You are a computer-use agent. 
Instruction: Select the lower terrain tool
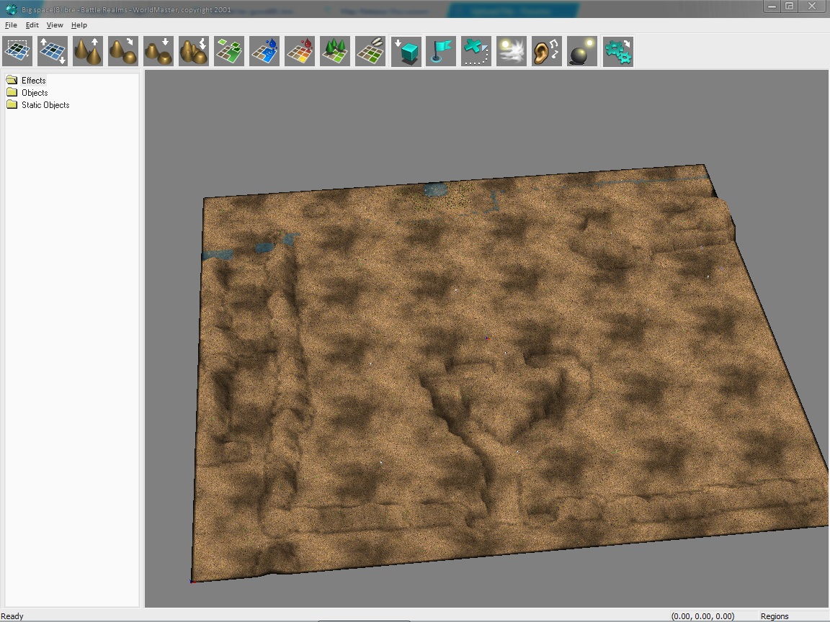click(x=159, y=51)
